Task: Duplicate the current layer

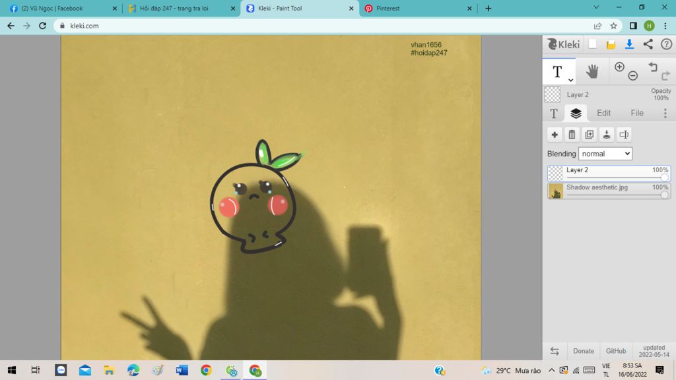Action: point(590,135)
